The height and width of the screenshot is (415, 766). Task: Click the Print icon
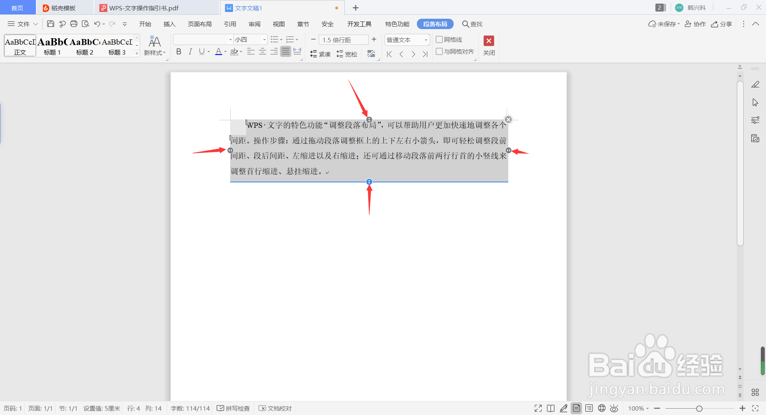(74, 24)
